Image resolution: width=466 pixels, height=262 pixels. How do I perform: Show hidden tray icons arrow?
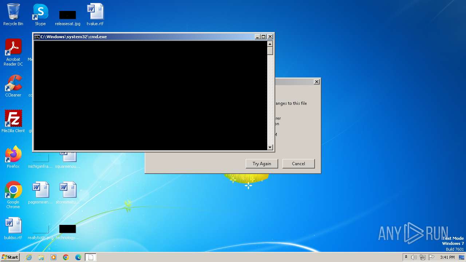point(406,257)
